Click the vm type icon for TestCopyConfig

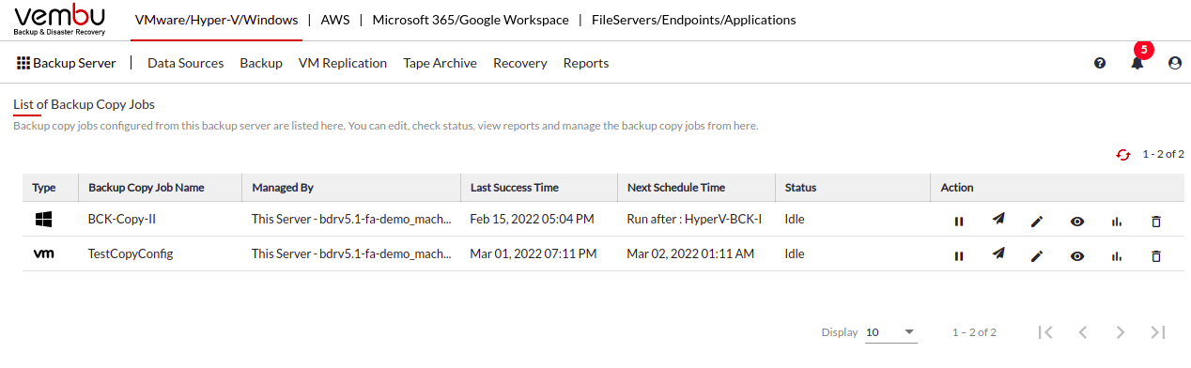pos(43,253)
